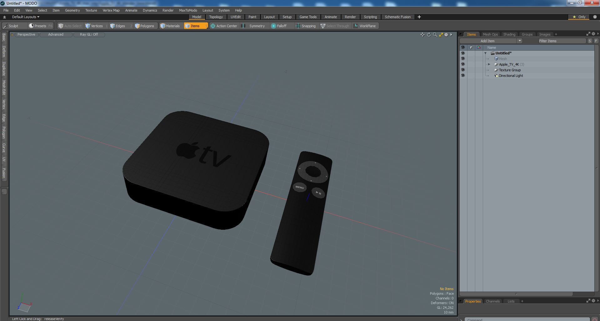Select the Sculpt tool icon
Screen dimensions: 600x321
[5, 26]
